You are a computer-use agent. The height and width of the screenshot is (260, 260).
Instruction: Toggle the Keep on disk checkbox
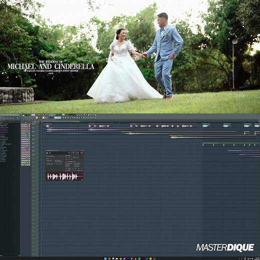tap(49, 160)
